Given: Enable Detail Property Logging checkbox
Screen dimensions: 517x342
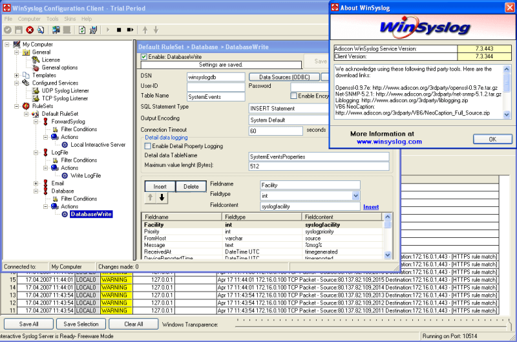Looking at the screenshot, I should point(147,146).
